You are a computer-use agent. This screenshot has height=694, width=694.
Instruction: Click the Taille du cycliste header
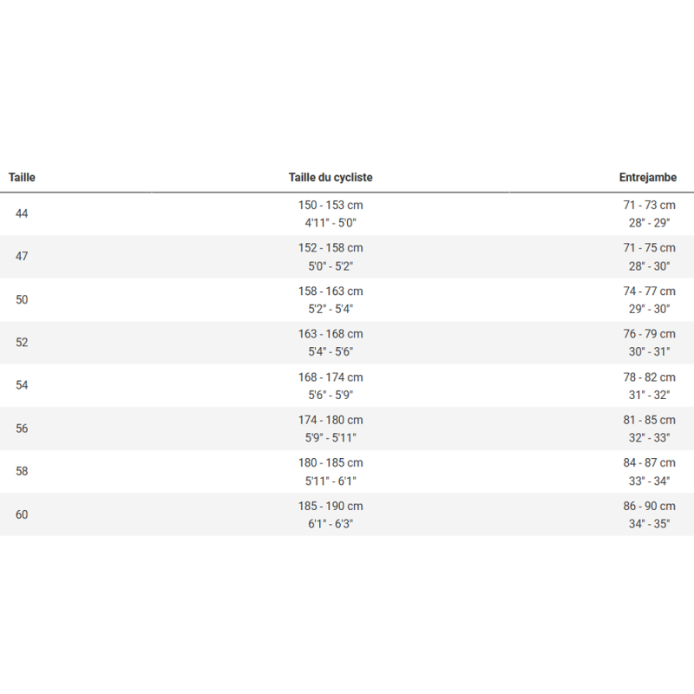point(331,178)
